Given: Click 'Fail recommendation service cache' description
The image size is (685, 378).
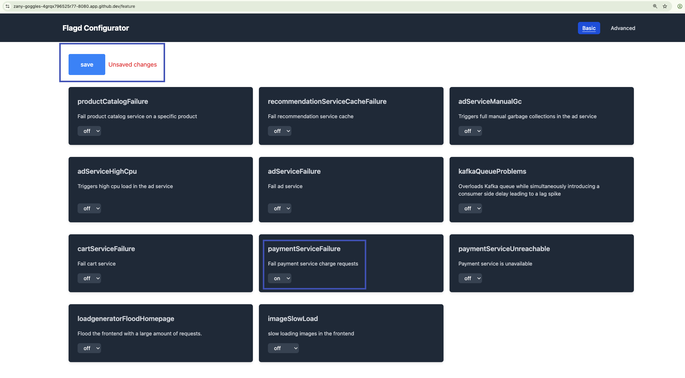Looking at the screenshot, I should tap(311, 116).
